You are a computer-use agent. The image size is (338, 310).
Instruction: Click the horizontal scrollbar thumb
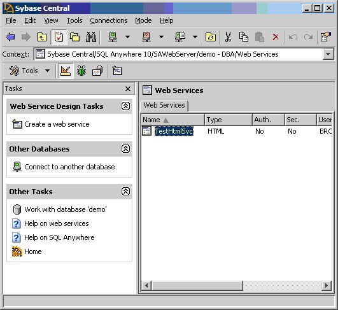pos(197,286)
